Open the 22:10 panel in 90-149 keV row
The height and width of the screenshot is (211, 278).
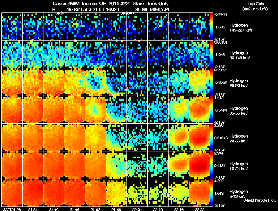tap(158, 54)
